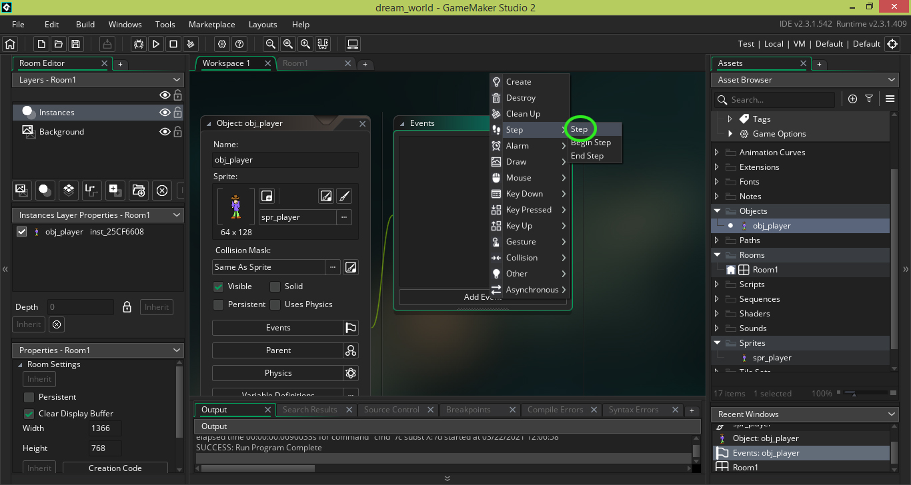
Task: Stop the running game from toolbar
Action: (x=173, y=44)
